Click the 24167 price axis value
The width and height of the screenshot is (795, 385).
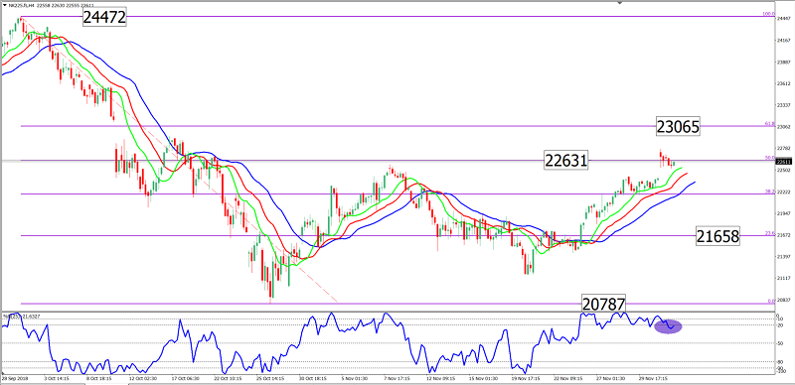pos(784,40)
